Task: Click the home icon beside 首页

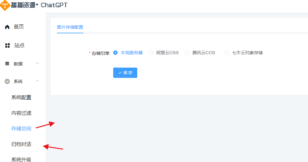Action: [x=7, y=27]
